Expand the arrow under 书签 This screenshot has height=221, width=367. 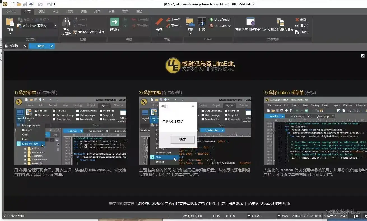(159, 34)
